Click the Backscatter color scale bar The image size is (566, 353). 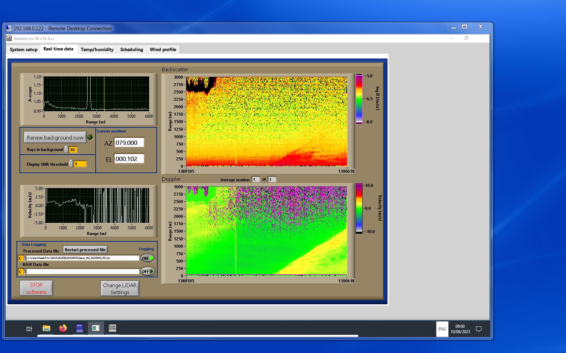tap(359, 99)
